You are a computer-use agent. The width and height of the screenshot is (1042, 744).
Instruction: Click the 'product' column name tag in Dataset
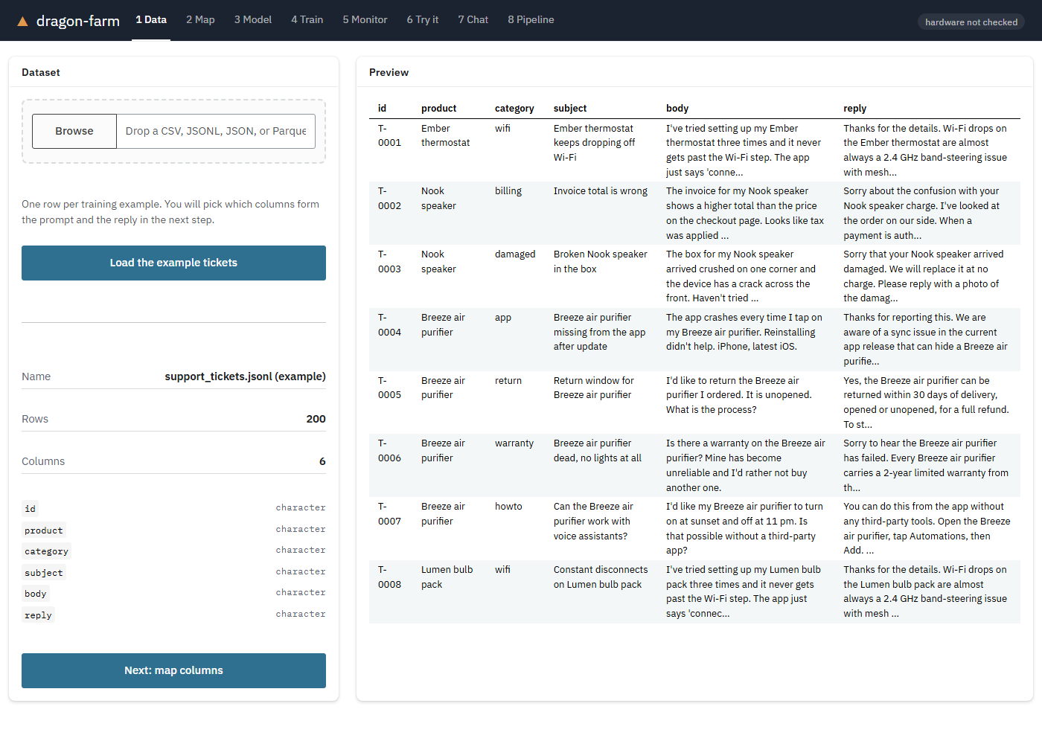tap(44, 530)
